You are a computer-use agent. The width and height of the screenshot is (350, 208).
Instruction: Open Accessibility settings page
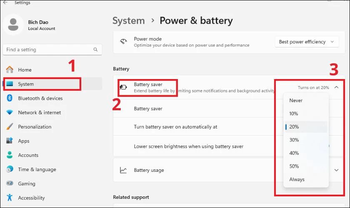[x=31, y=198]
